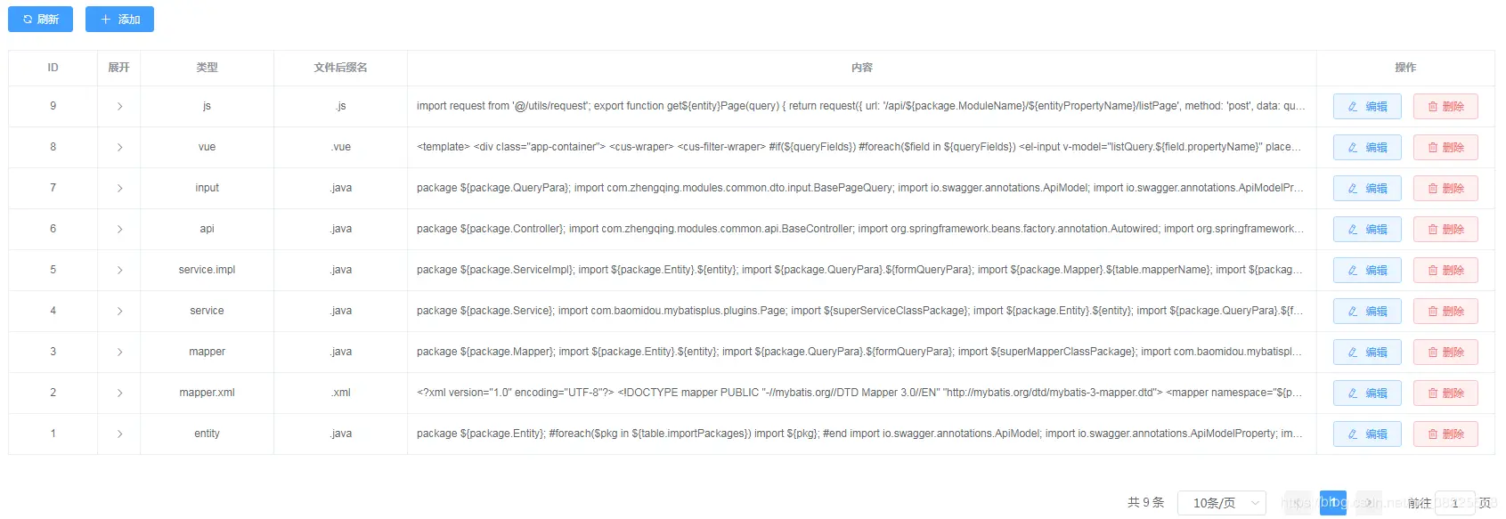This screenshot has height=519, width=1506.
Task: Delete the entity template row
Action: point(1445,434)
